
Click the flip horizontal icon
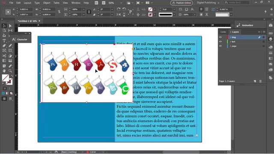tap(119, 15)
